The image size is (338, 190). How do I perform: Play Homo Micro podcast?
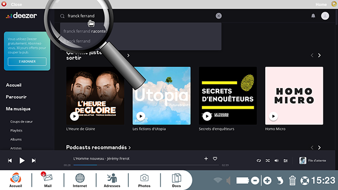(x=274, y=116)
